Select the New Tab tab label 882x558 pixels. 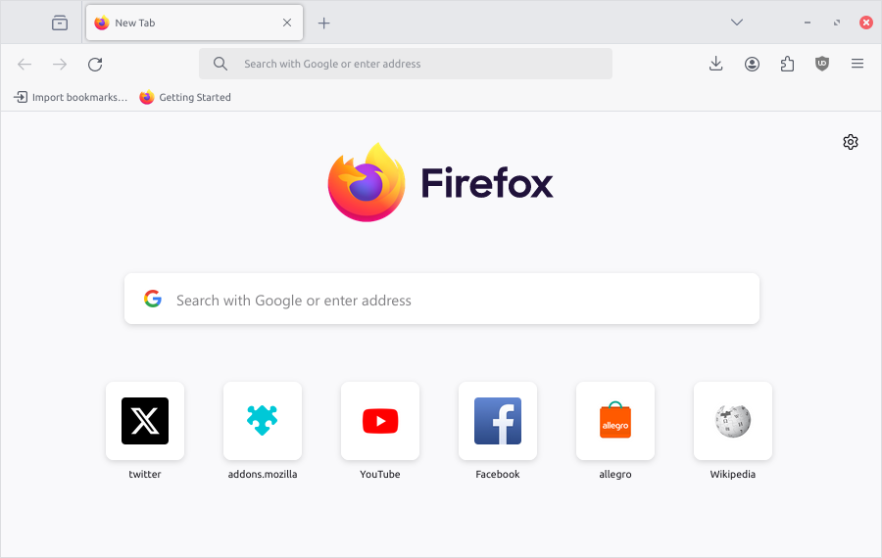click(135, 23)
